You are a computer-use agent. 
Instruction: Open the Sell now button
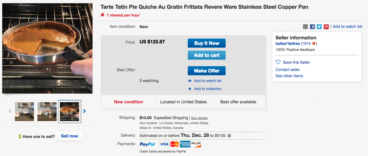point(69,136)
